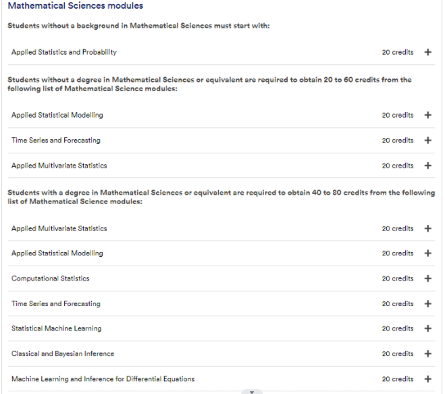Select the Statistical Machine Learning module name
The width and height of the screenshot is (445, 394).
(x=57, y=328)
